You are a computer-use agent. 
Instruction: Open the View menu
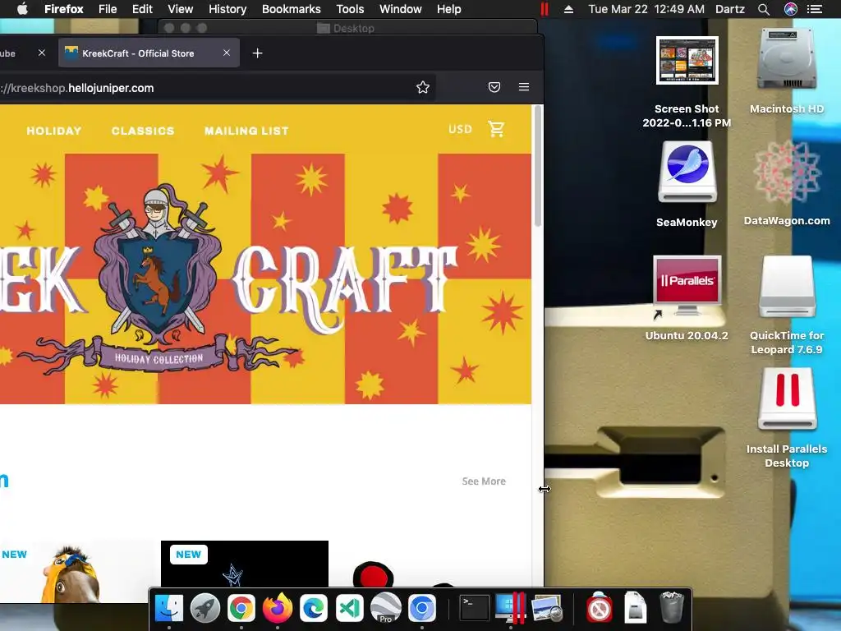tap(180, 9)
